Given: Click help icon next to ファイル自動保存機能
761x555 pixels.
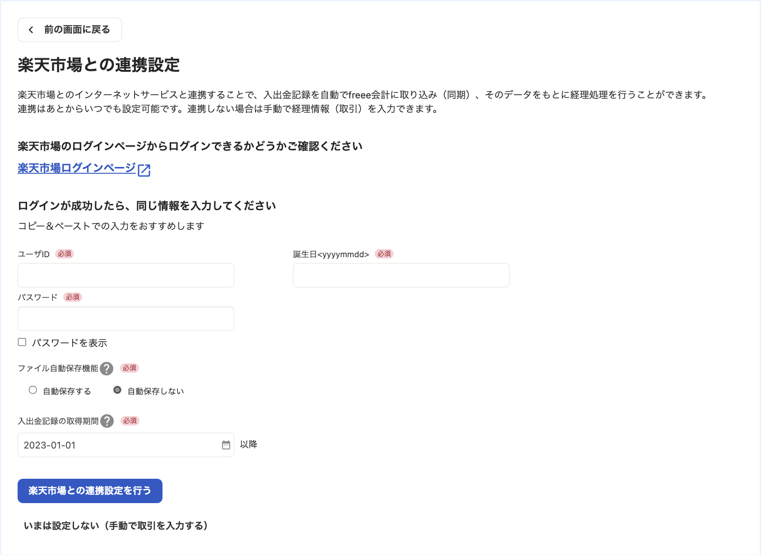Looking at the screenshot, I should 107,369.
